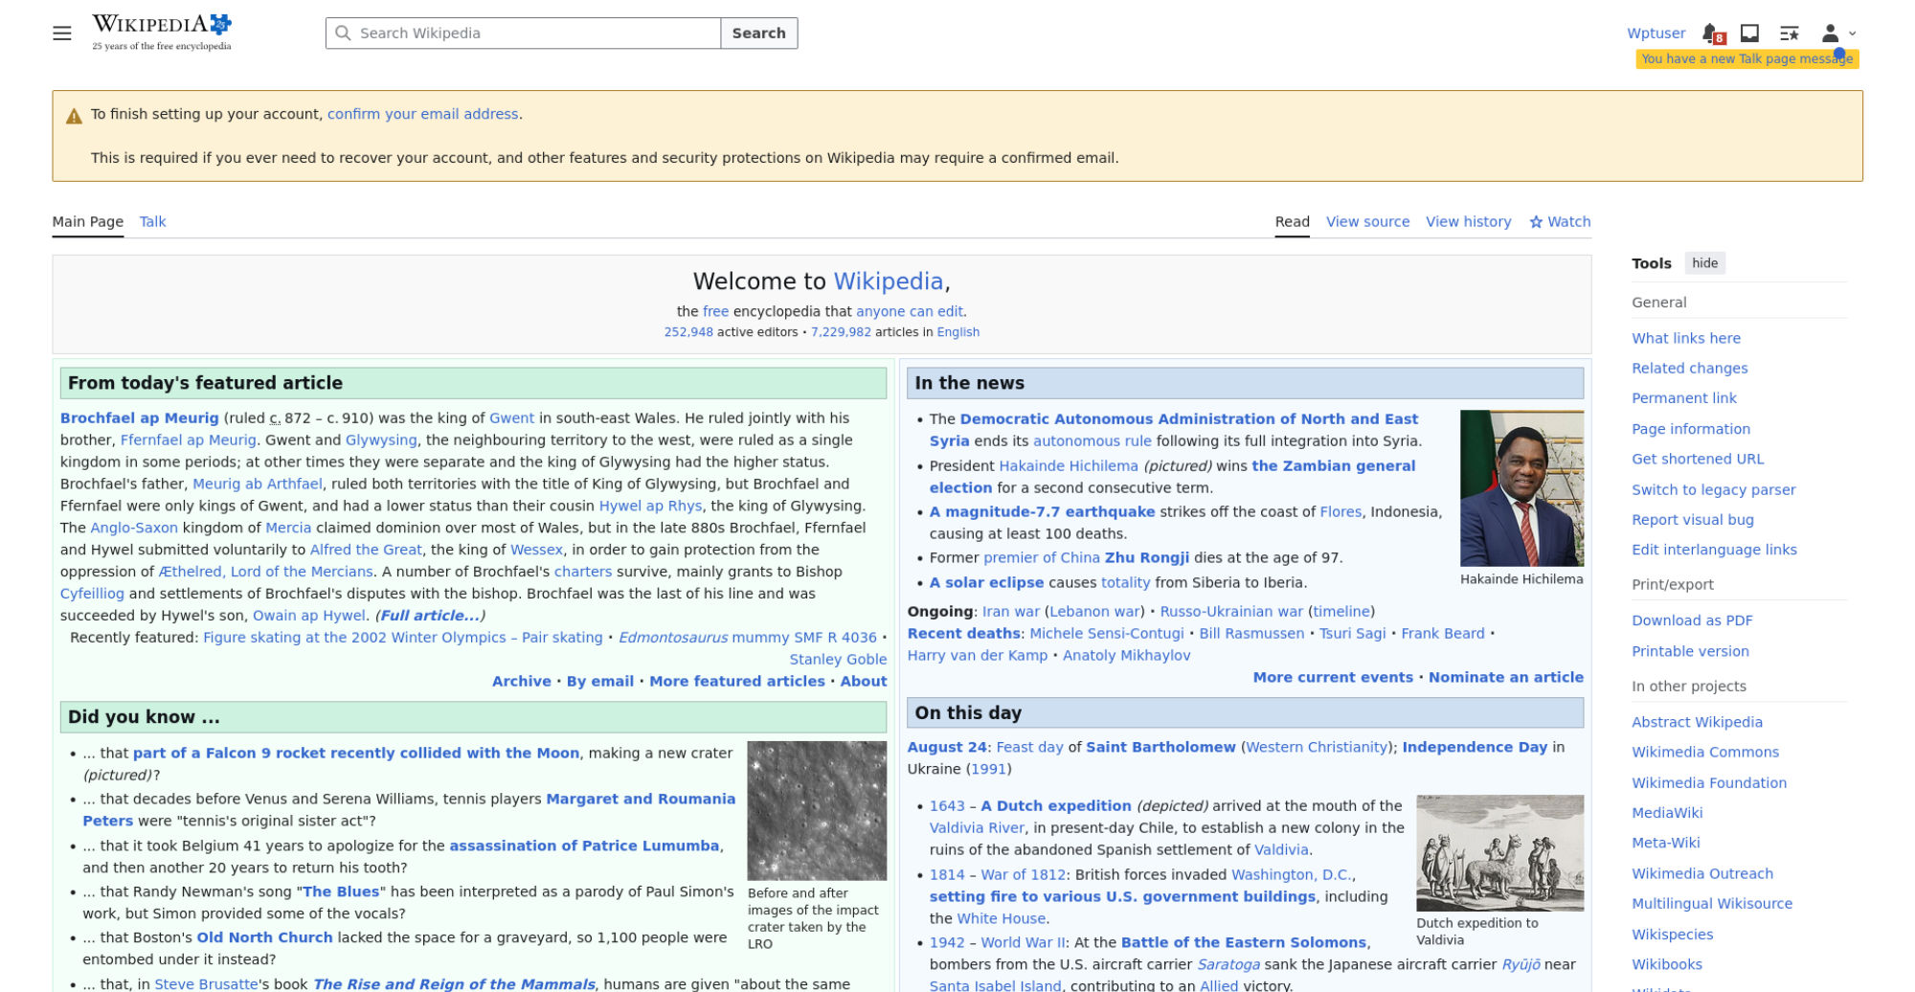Open the View source tab
This screenshot has width=1915, height=992.
(x=1368, y=222)
